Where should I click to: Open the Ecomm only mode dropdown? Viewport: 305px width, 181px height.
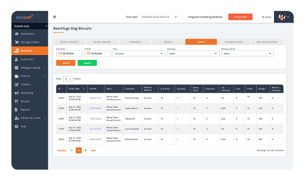point(30,26)
